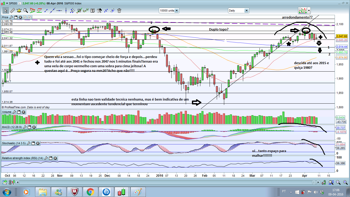Choose the text annotation tool
The image size is (350, 197).
click(92, 11)
